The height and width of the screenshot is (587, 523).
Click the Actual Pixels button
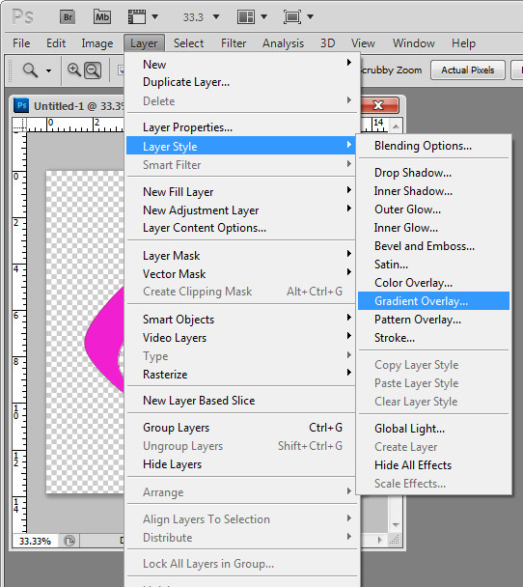(x=468, y=70)
